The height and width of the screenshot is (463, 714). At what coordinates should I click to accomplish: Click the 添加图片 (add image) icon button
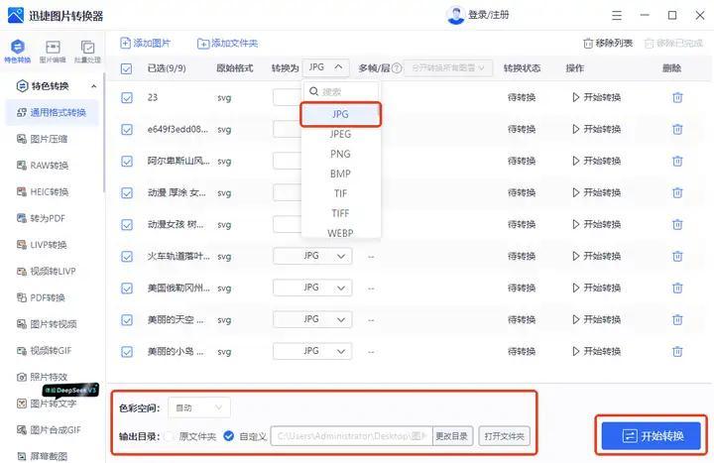[x=125, y=44]
